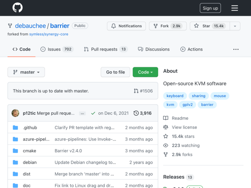The image size is (251, 188).
Task: Open the Fix link to Linux drag commit
Action: pyautogui.click(x=84, y=186)
